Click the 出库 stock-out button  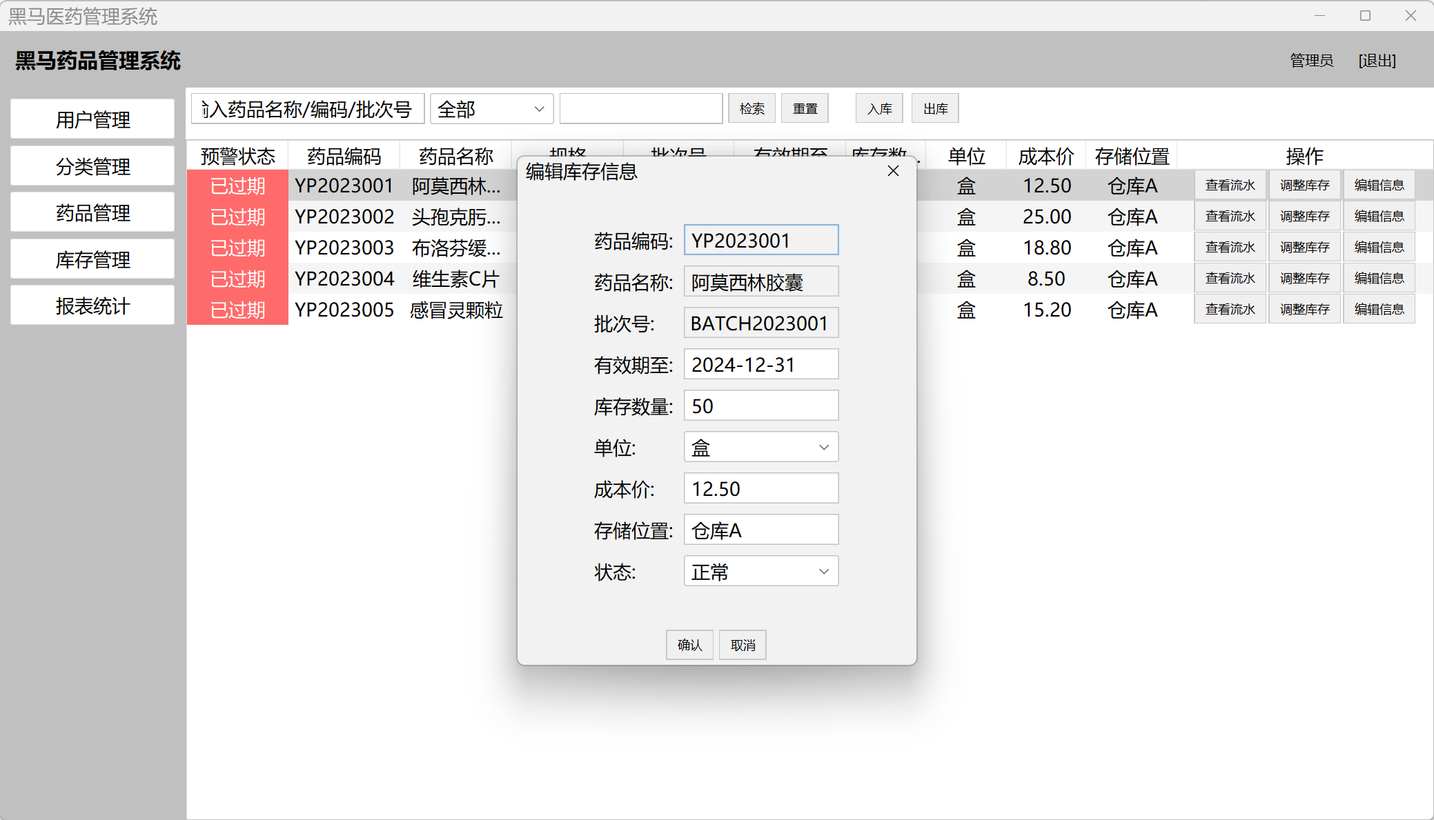point(935,109)
